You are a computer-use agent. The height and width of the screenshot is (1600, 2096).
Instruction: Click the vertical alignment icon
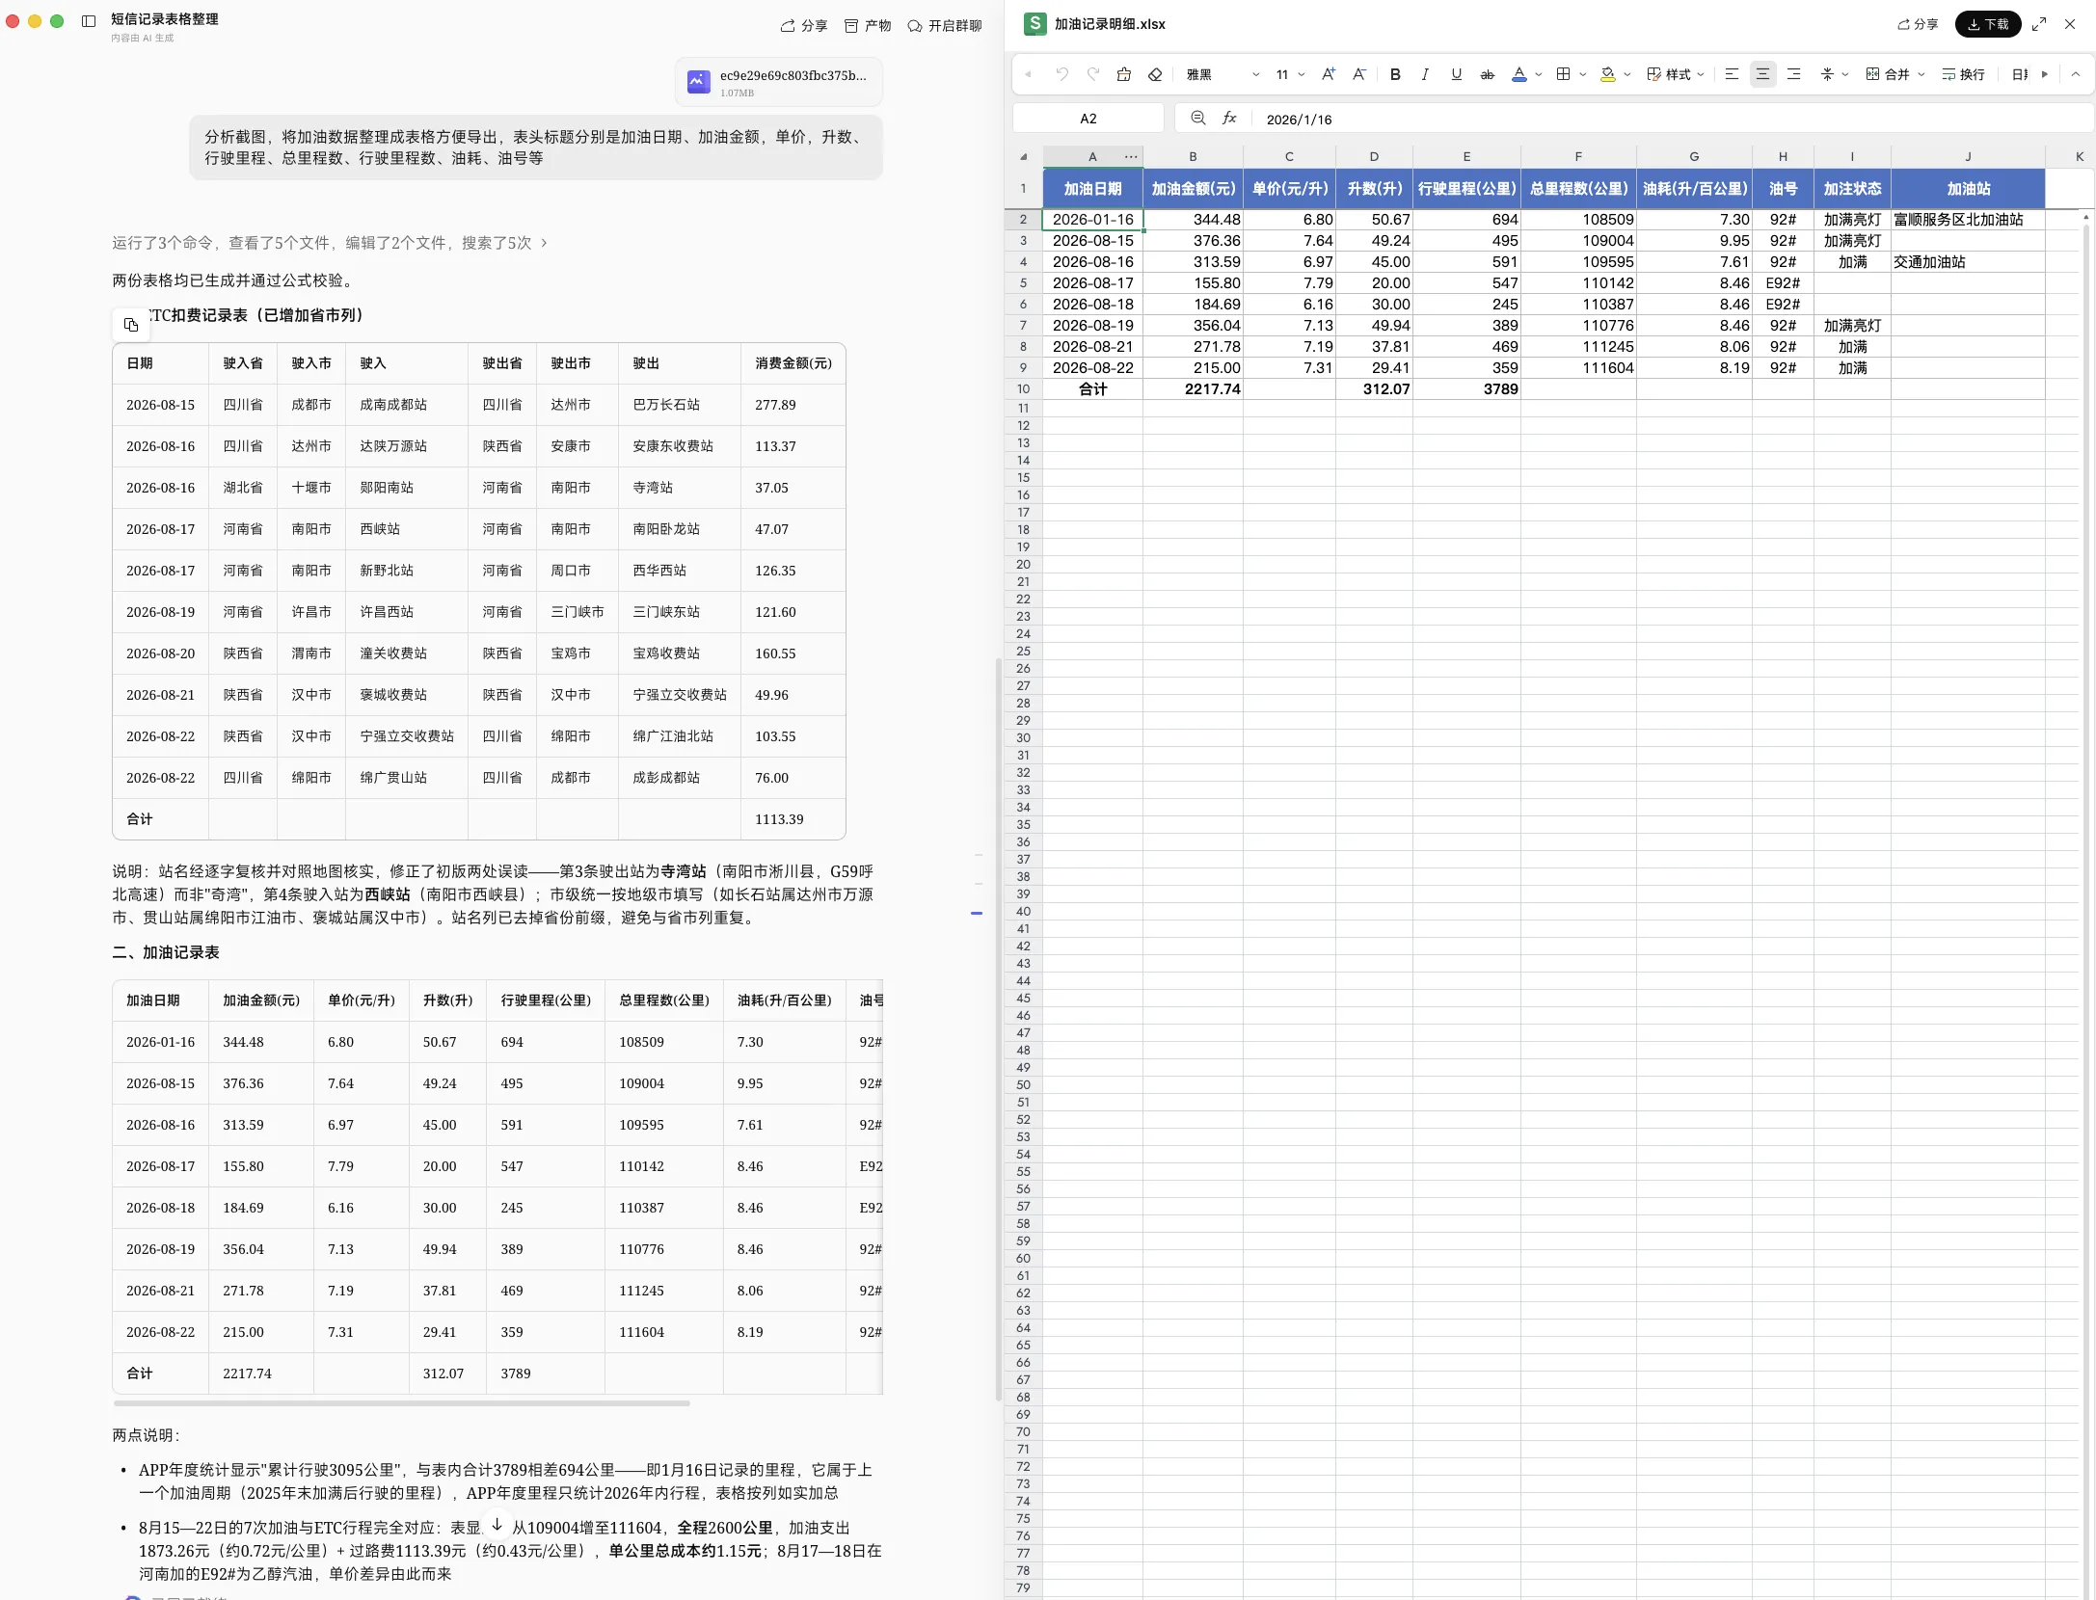pos(1827,74)
